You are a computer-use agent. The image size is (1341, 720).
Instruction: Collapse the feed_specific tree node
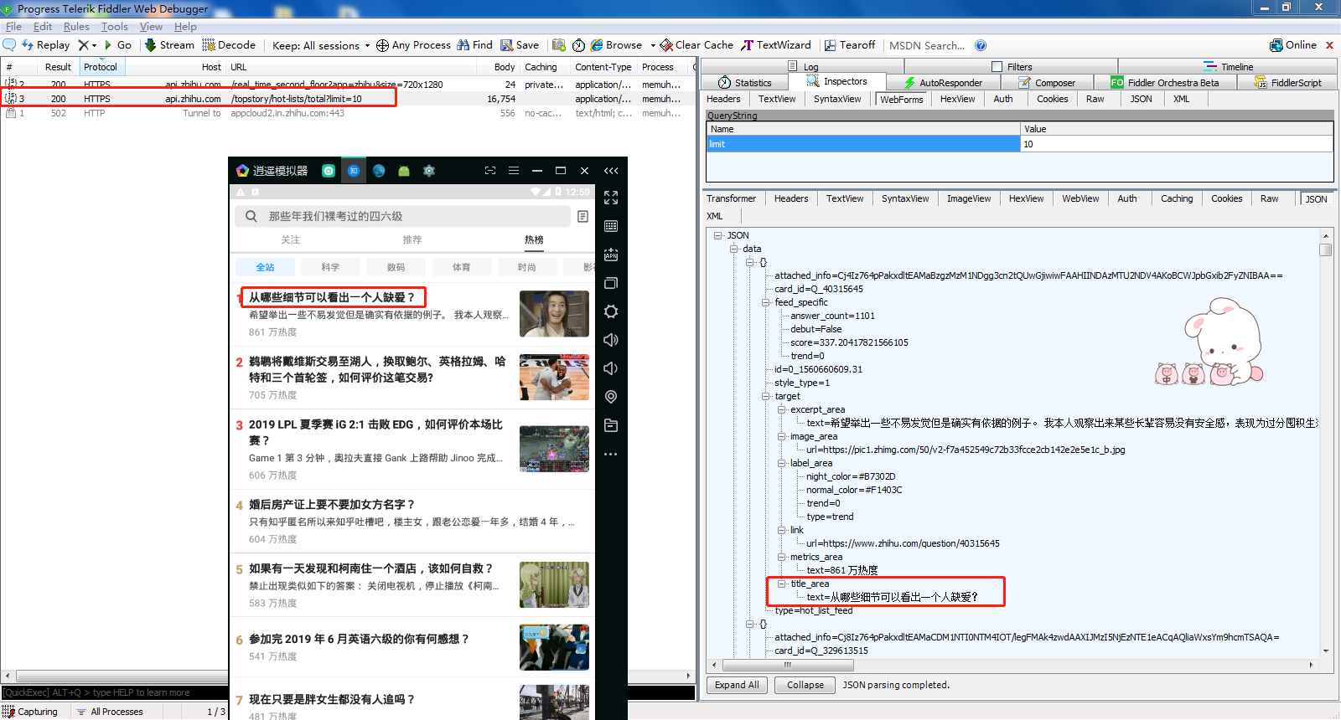[766, 302]
